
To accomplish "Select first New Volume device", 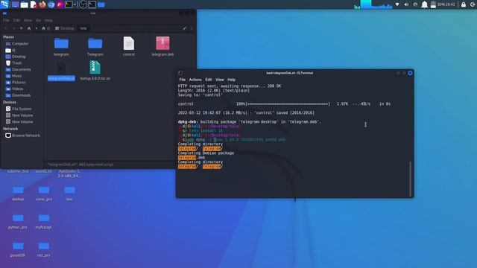I will [x=22, y=115].
